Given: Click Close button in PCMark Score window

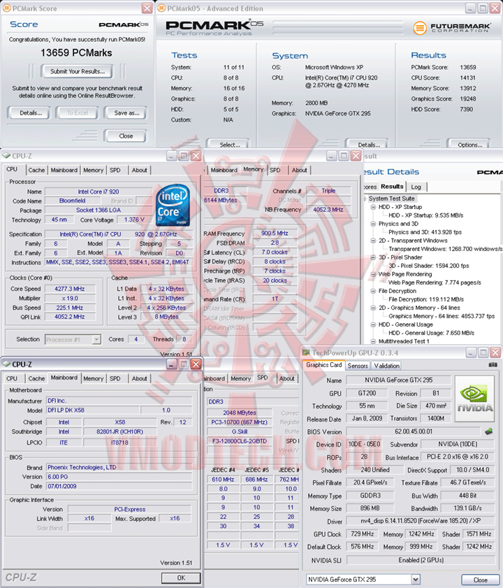Looking at the screenshot, I should pos(126,136).
